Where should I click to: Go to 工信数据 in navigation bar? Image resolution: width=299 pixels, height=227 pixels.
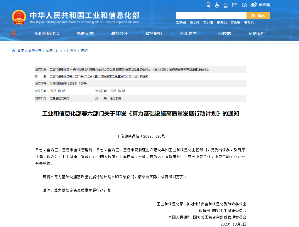tap(222, 34)
